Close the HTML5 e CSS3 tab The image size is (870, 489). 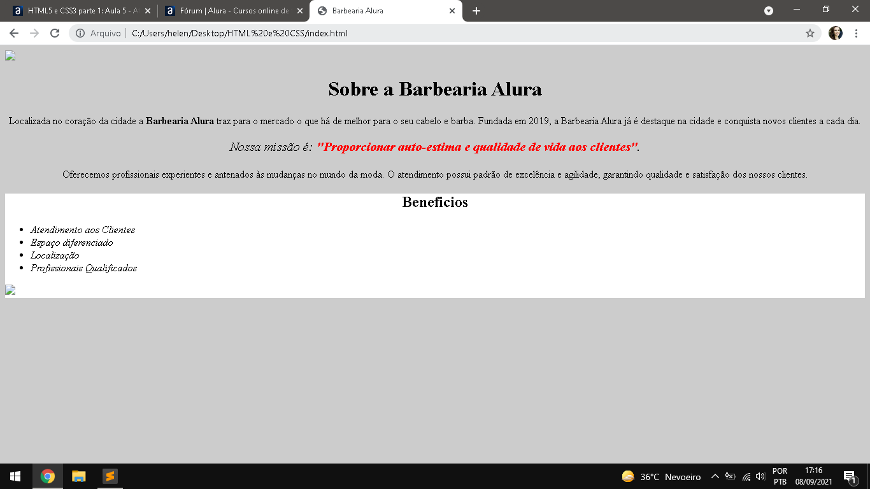[148, 11]
